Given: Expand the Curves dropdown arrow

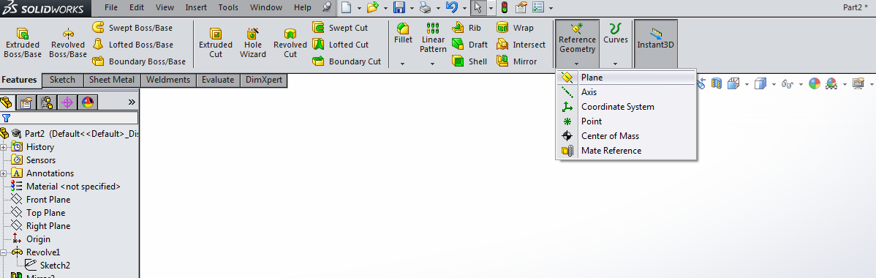Looking at the screenshot, I should coord(615,64).
